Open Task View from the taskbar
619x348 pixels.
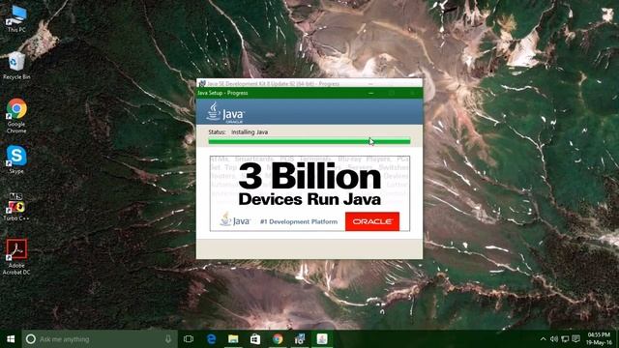point(189,339)
